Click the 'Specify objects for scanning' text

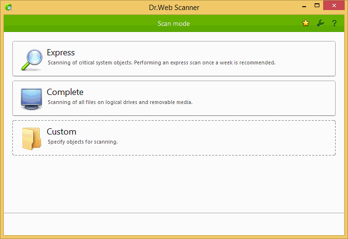pyautogui.click(x=82, y=142)
